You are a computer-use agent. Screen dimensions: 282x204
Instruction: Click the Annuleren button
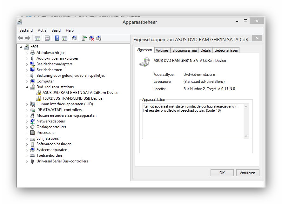(248, 173)
